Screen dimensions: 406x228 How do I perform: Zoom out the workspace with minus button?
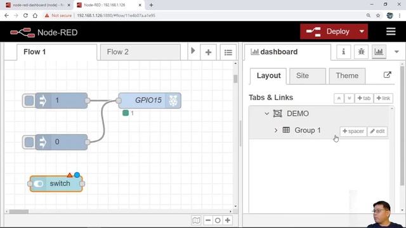(207, 220)
